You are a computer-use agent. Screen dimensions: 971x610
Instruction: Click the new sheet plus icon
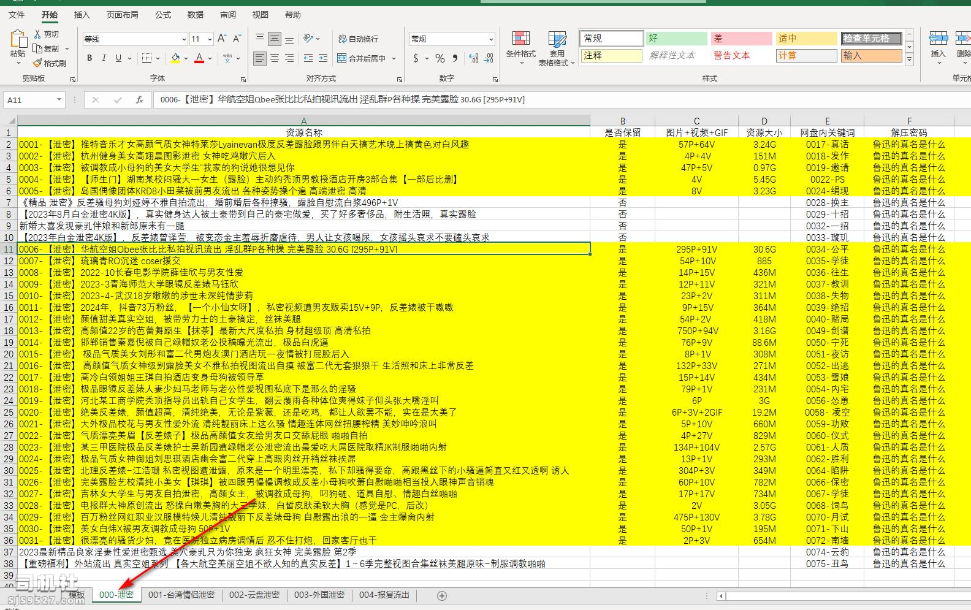pos(441,595)
